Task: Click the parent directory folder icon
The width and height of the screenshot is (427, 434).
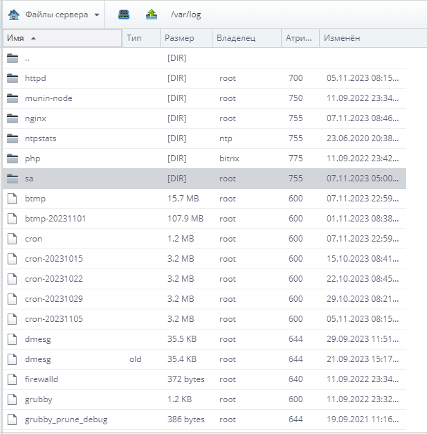Action: (x=12, y=58)
